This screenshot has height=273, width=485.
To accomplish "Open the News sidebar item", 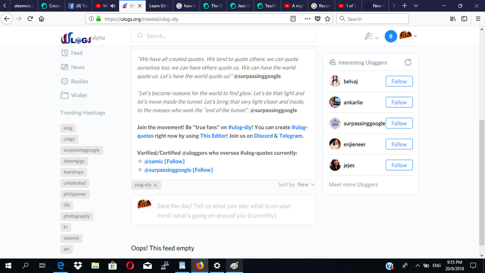I will [x=72, y=67].
